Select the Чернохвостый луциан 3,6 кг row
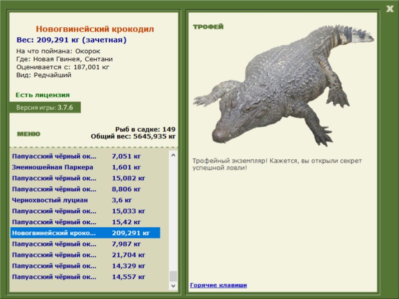 (85, 200)
